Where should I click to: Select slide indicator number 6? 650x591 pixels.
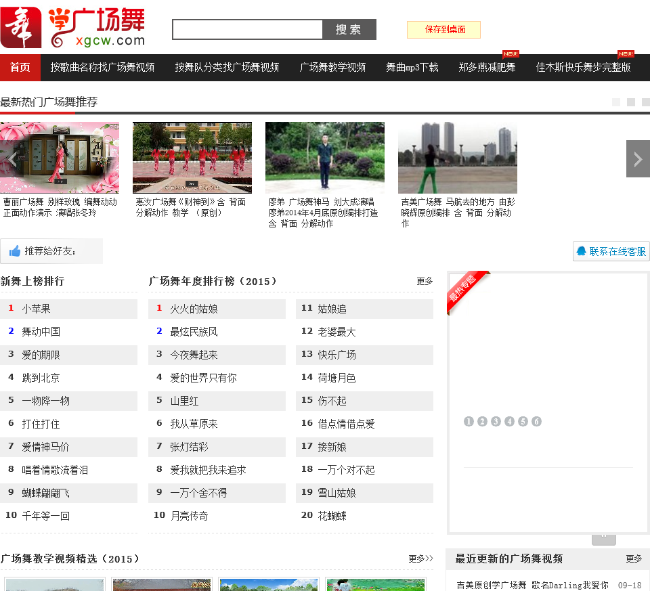click(x=536, y=422)
